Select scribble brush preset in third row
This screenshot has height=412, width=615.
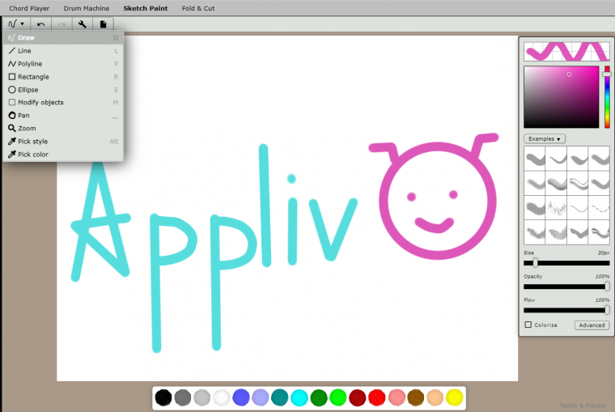coord(557,208)
